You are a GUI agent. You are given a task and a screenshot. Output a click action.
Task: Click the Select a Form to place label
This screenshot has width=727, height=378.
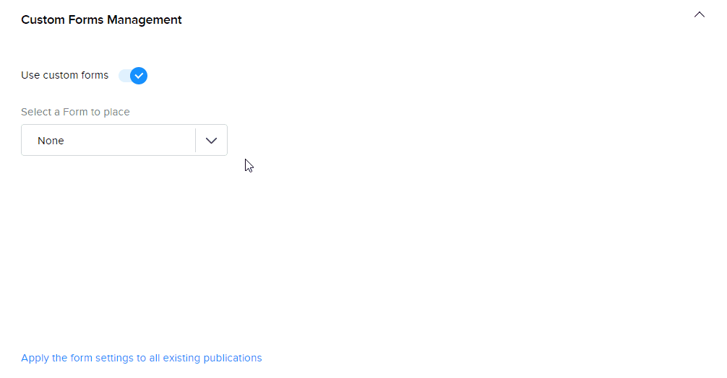pyautogui.click(x=75, y=112)
